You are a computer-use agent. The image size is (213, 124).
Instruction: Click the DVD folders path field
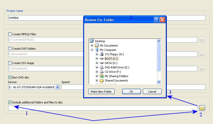pyautogui.click(x=103, y=54)
